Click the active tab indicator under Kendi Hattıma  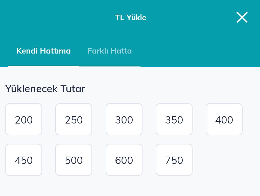tap(43, 66)
